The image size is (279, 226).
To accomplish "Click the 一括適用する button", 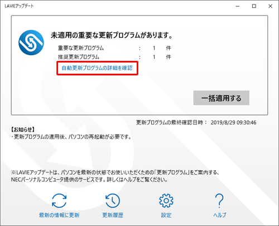I will coord(222,98).
